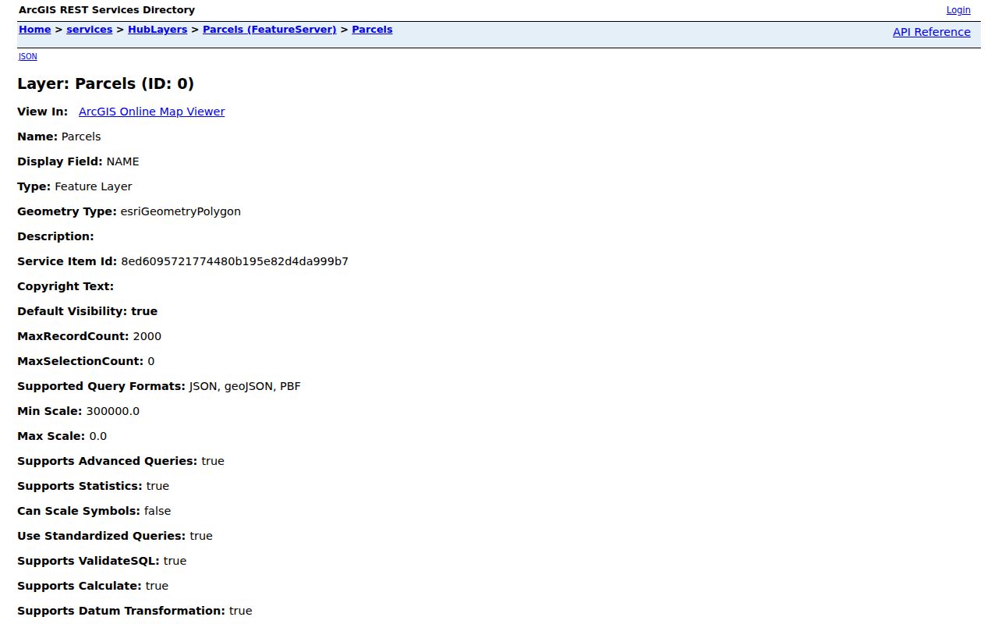This screenshot has width=998, height=624.
Task: Click the Max Scale value 0.0
Action: pyautogui.click(x=98, y=436)
